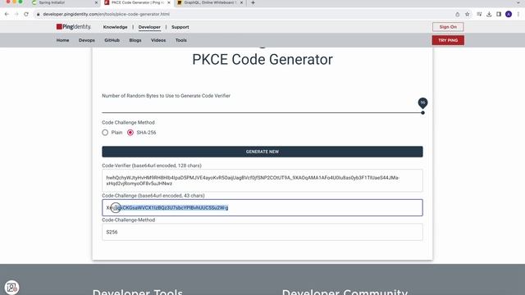Click the TRY PING button

tap(448, 40)
